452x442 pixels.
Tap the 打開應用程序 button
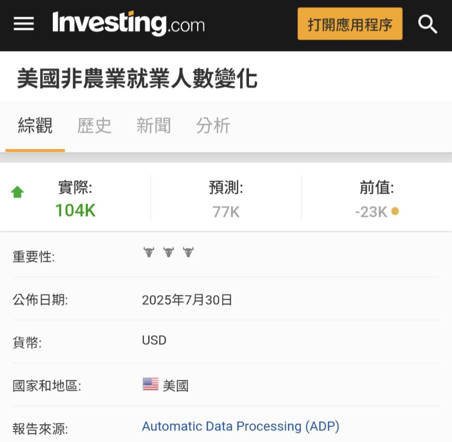(x=350, y=24)
